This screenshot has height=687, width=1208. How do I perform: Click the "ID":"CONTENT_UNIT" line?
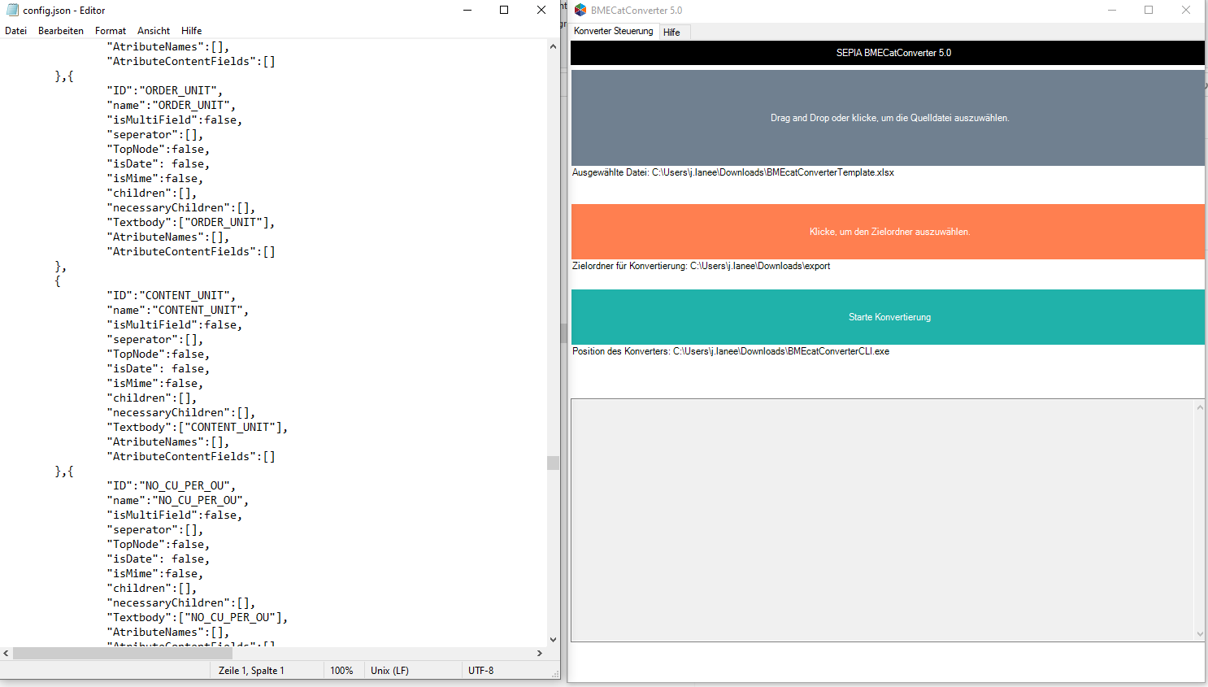click(171, 295)
